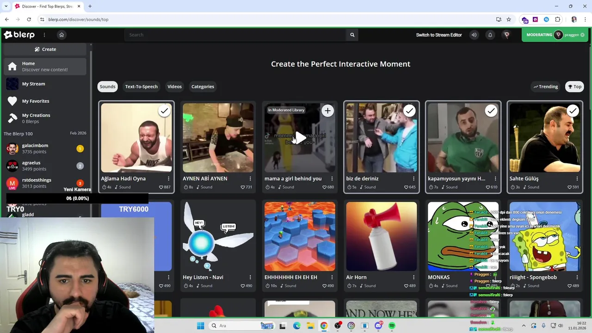Viewport: 592px width, 333px height.
Task: Uncheck the biz de deriniz sound
Action: click(409, 111)
